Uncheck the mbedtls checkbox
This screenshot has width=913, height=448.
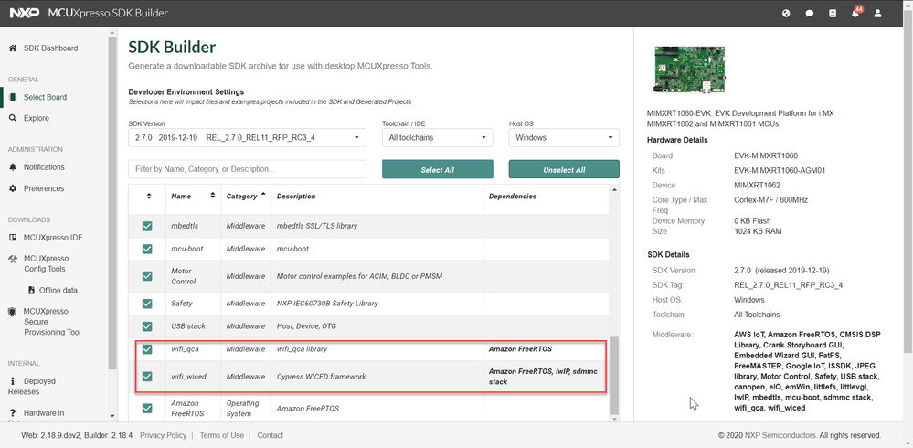point(147,226)
